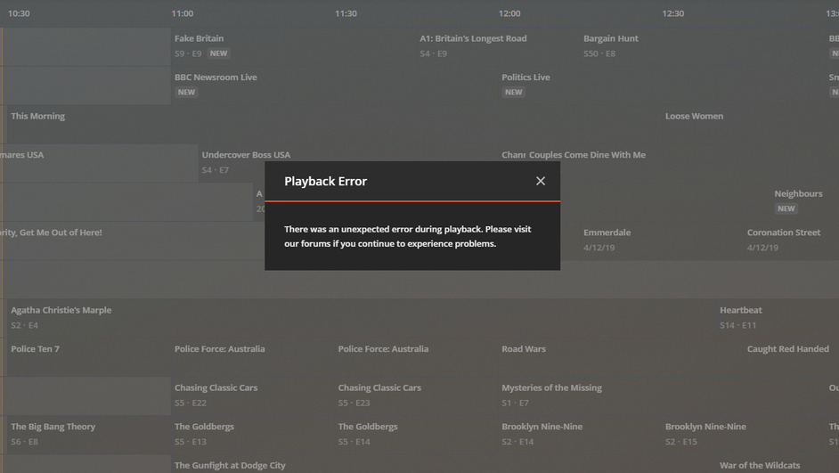Select Agatha Christie's Marple S2 E4
Screen dimensions: 839x473
coord(362,318)
